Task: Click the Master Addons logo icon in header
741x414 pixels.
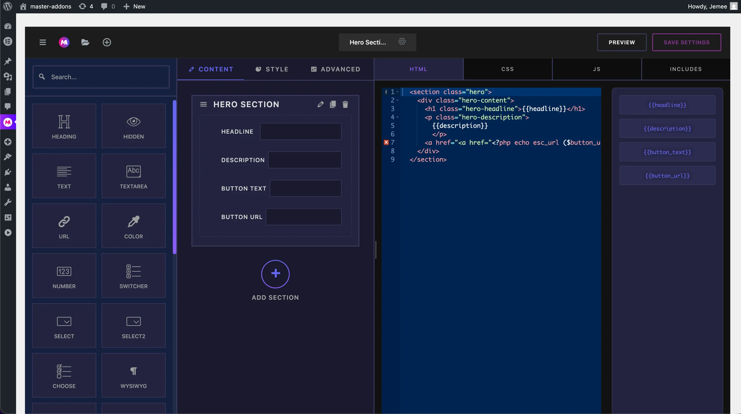Action: 64,42
